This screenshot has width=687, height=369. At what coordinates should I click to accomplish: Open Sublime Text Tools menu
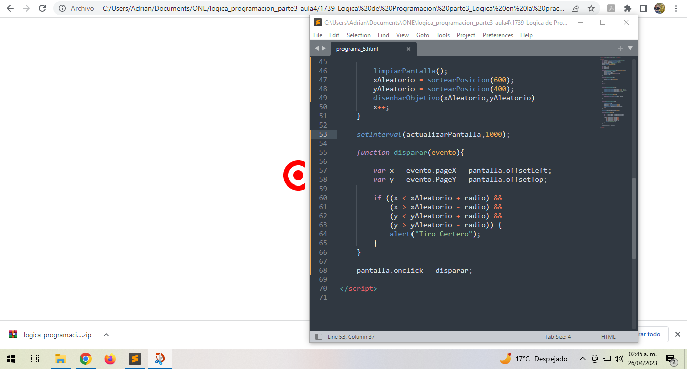click(x=443, y=35)
